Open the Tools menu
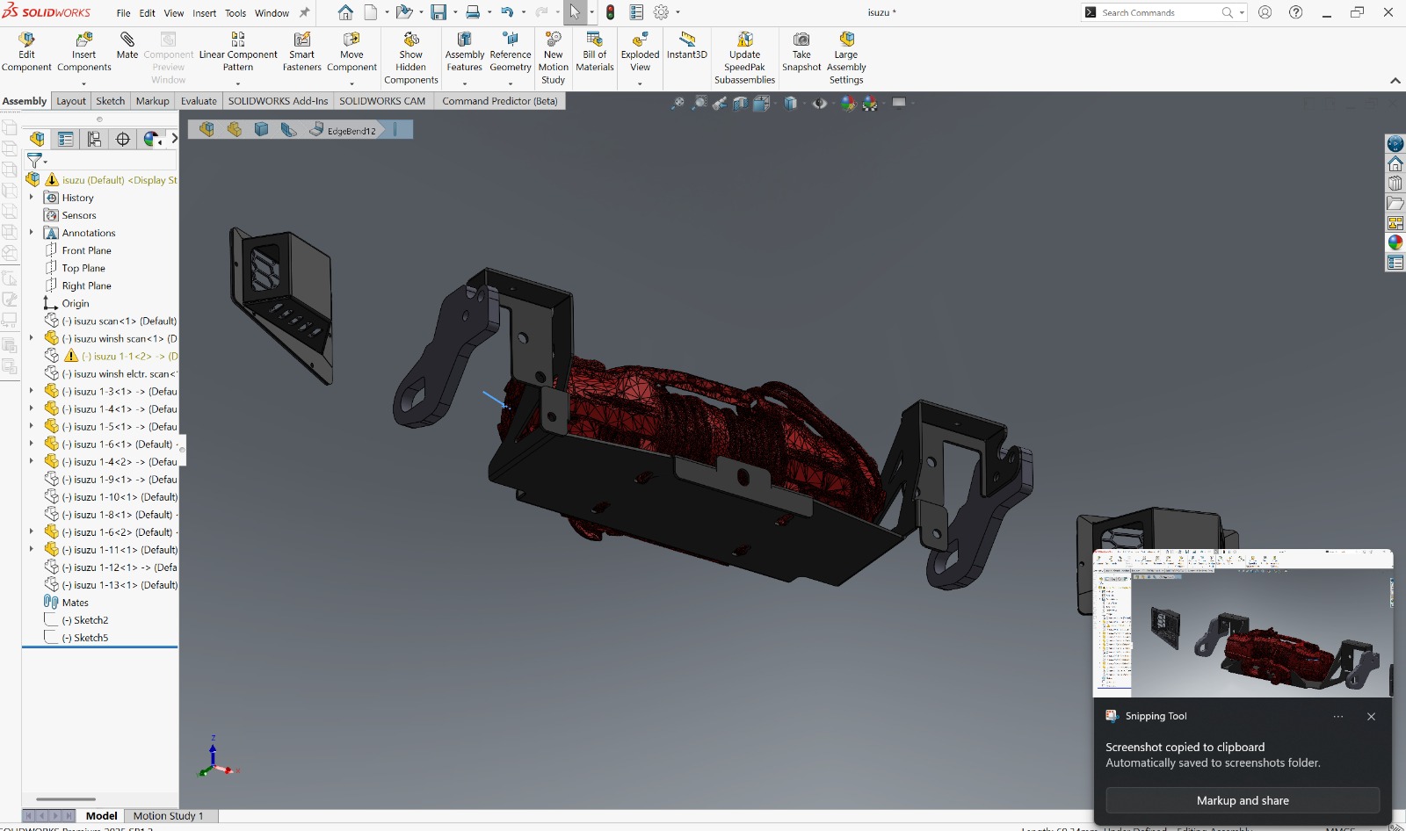 236,13
